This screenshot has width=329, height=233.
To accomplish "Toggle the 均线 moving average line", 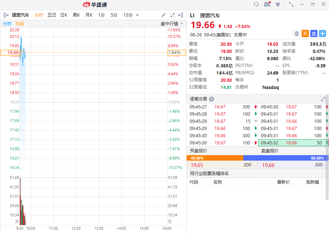I will (19, 24).
